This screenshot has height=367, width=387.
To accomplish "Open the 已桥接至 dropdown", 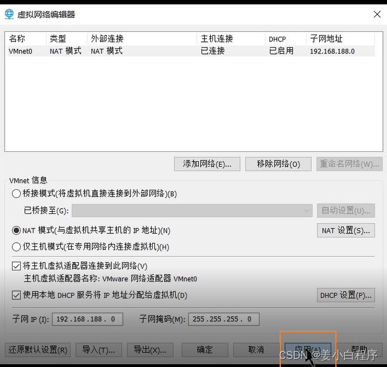I will tap(192, 211).
